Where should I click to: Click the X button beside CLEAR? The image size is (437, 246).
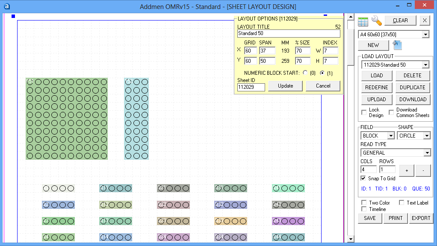[x=425, y=20]
